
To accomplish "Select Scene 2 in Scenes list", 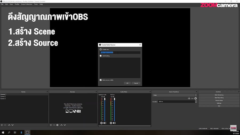I will tap(24, 97).
